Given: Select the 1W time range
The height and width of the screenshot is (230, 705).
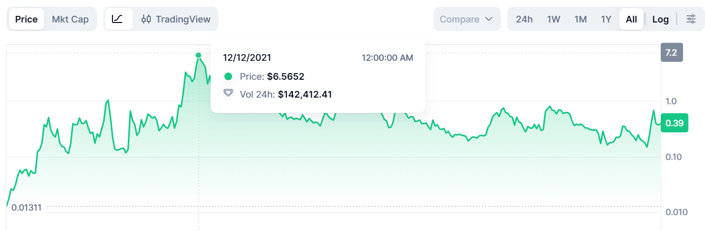Looking at the screenshot, I should [554, 19].
